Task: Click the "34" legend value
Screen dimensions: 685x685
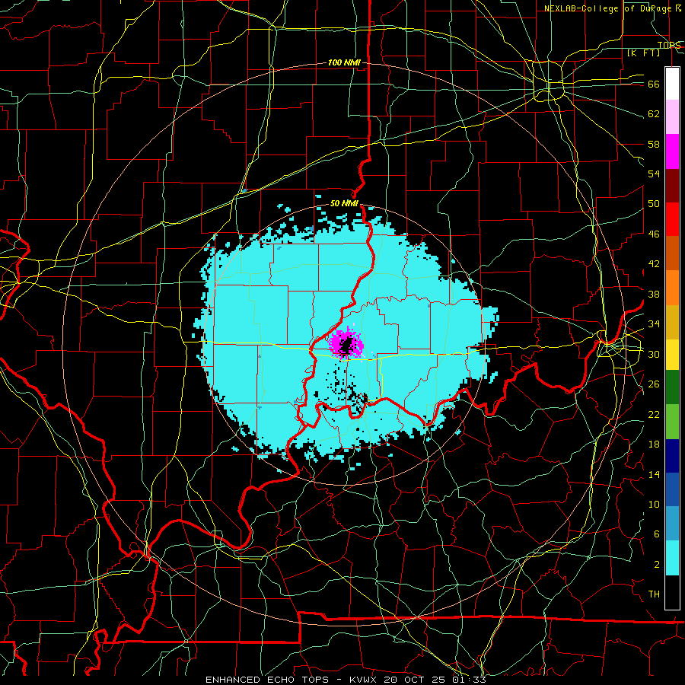Action: click(654, 324)
